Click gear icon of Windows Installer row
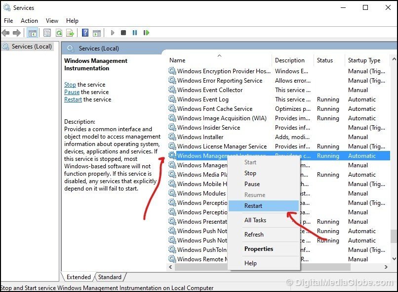 tap(172, 137)
